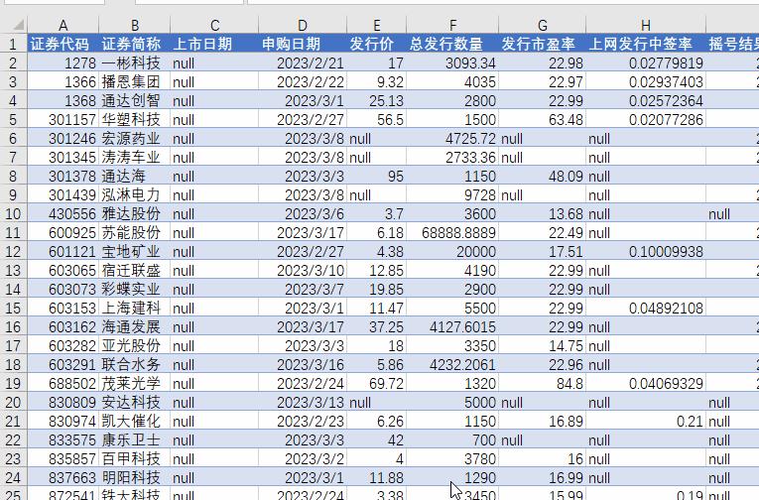Select cell with 亚光股份

135,346
